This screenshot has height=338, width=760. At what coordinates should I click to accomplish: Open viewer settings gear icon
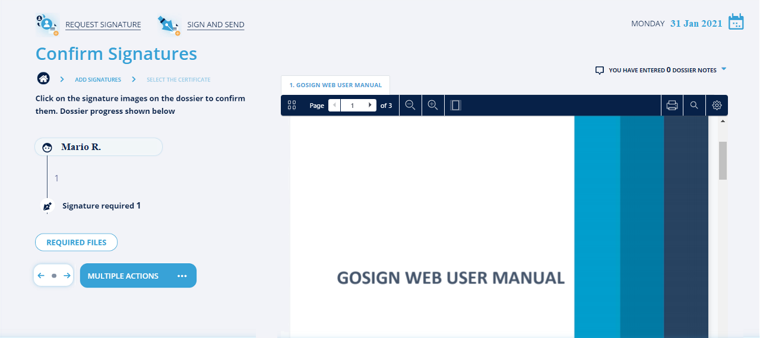[x=717, y=105]
